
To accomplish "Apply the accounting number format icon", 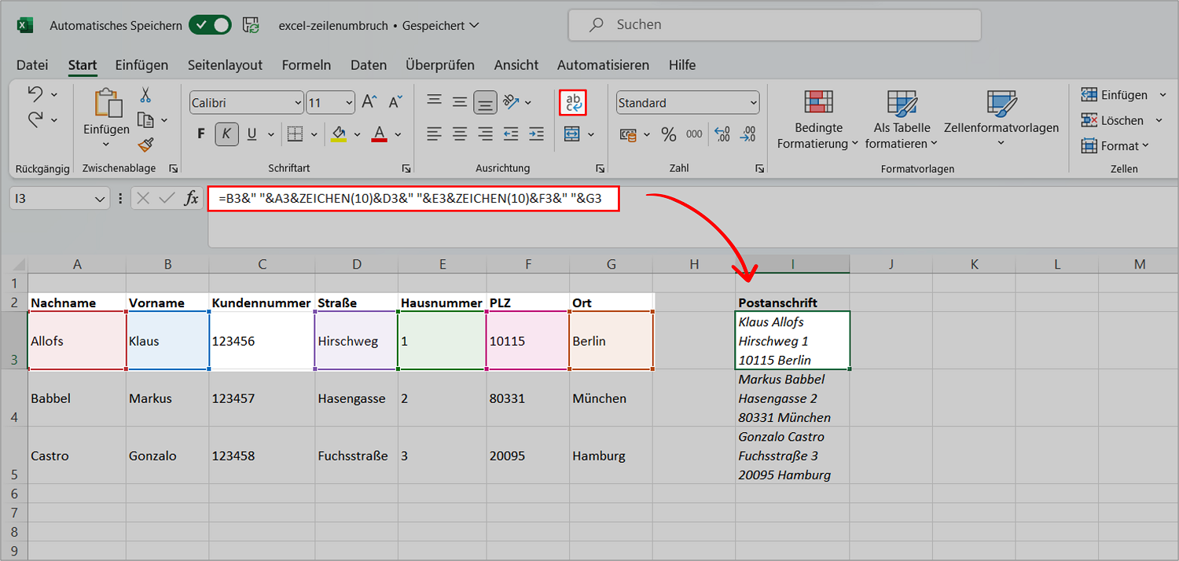I will point(628,134).
